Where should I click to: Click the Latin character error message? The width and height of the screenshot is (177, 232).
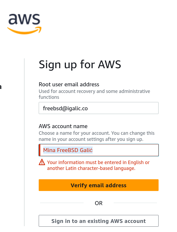(98, 165)
